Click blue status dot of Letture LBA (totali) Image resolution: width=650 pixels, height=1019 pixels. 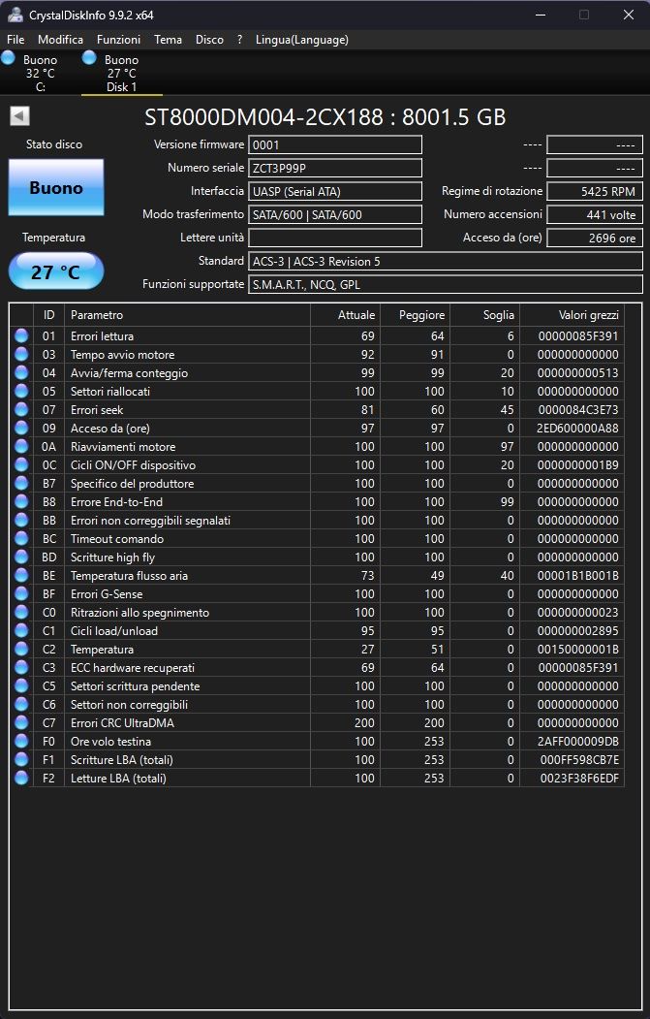(x=21, y=778)
